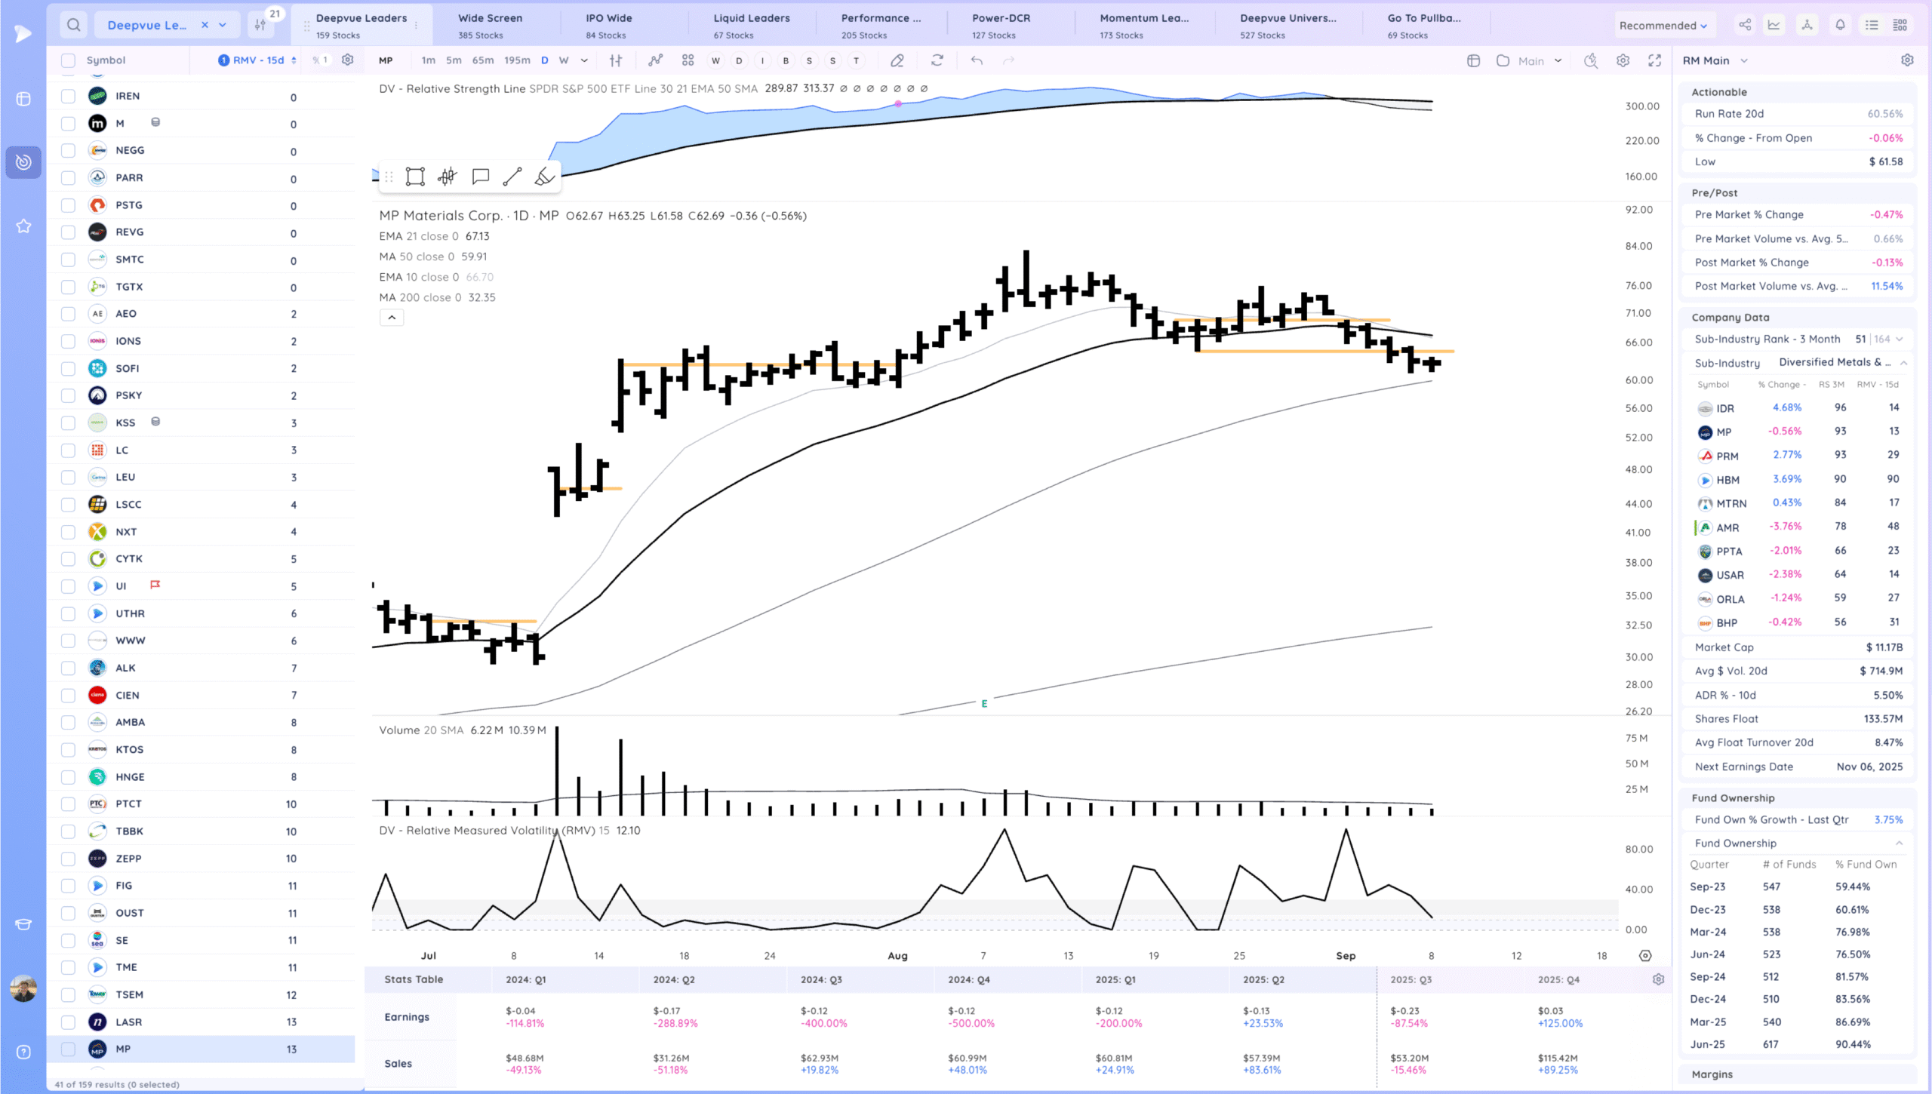Open the RM Main panel dropdown
This screenshot has height=1094, width=1932.
(1715, 60)
